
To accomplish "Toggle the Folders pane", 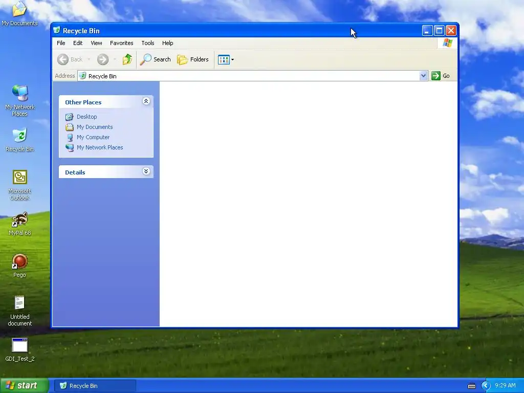I will coord(193,59).
